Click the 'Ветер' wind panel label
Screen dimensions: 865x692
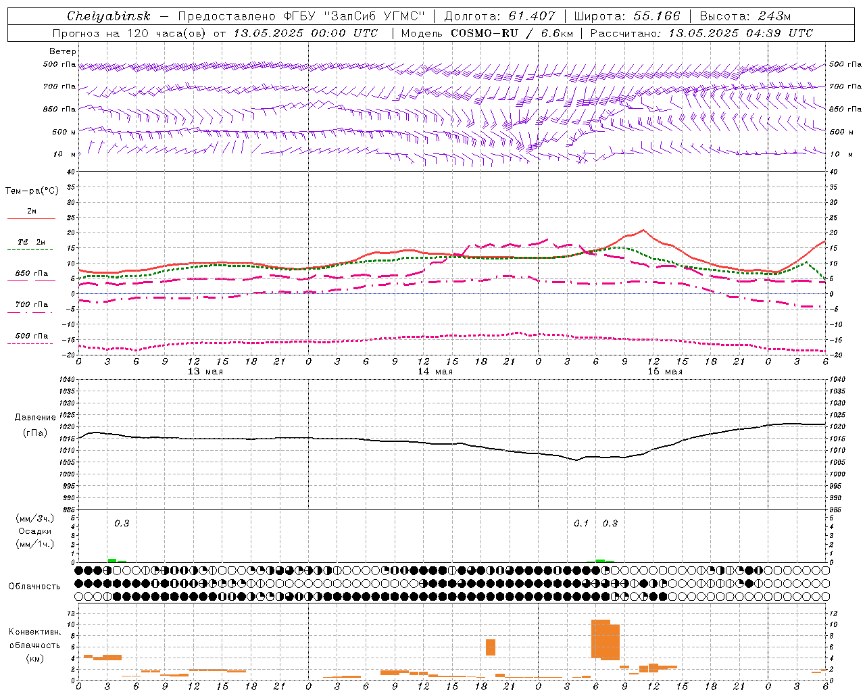(63, 51)
